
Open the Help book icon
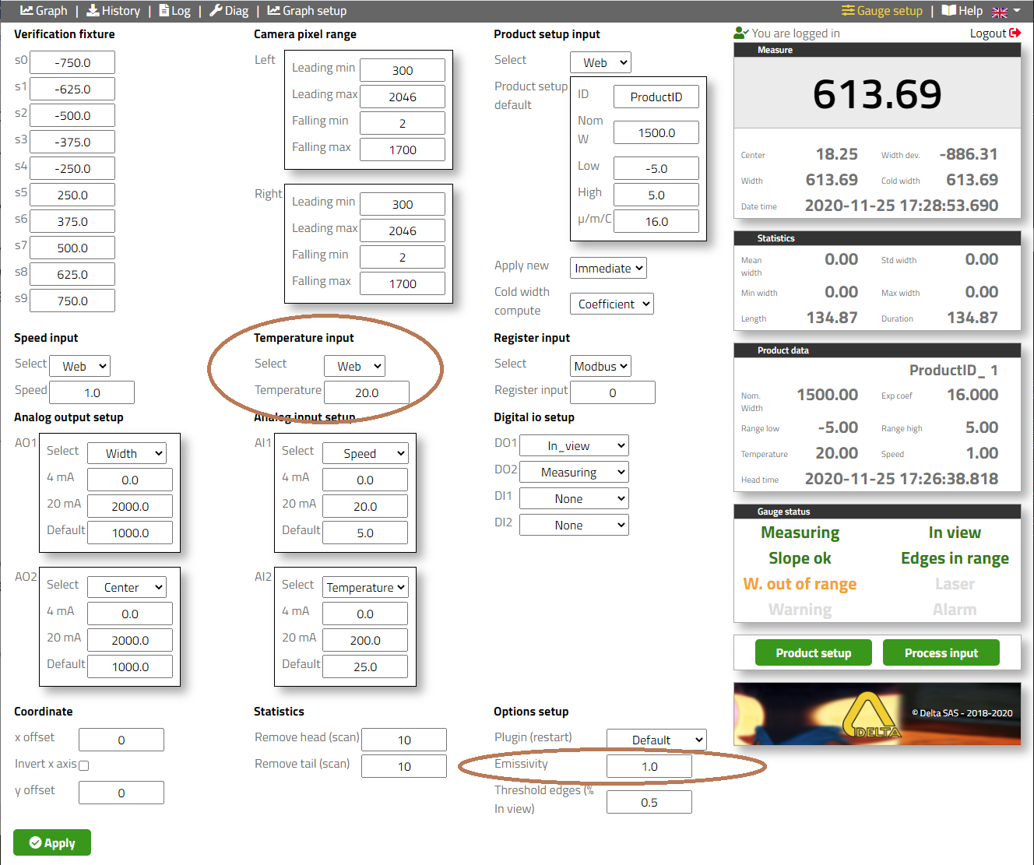pos(948,11)
